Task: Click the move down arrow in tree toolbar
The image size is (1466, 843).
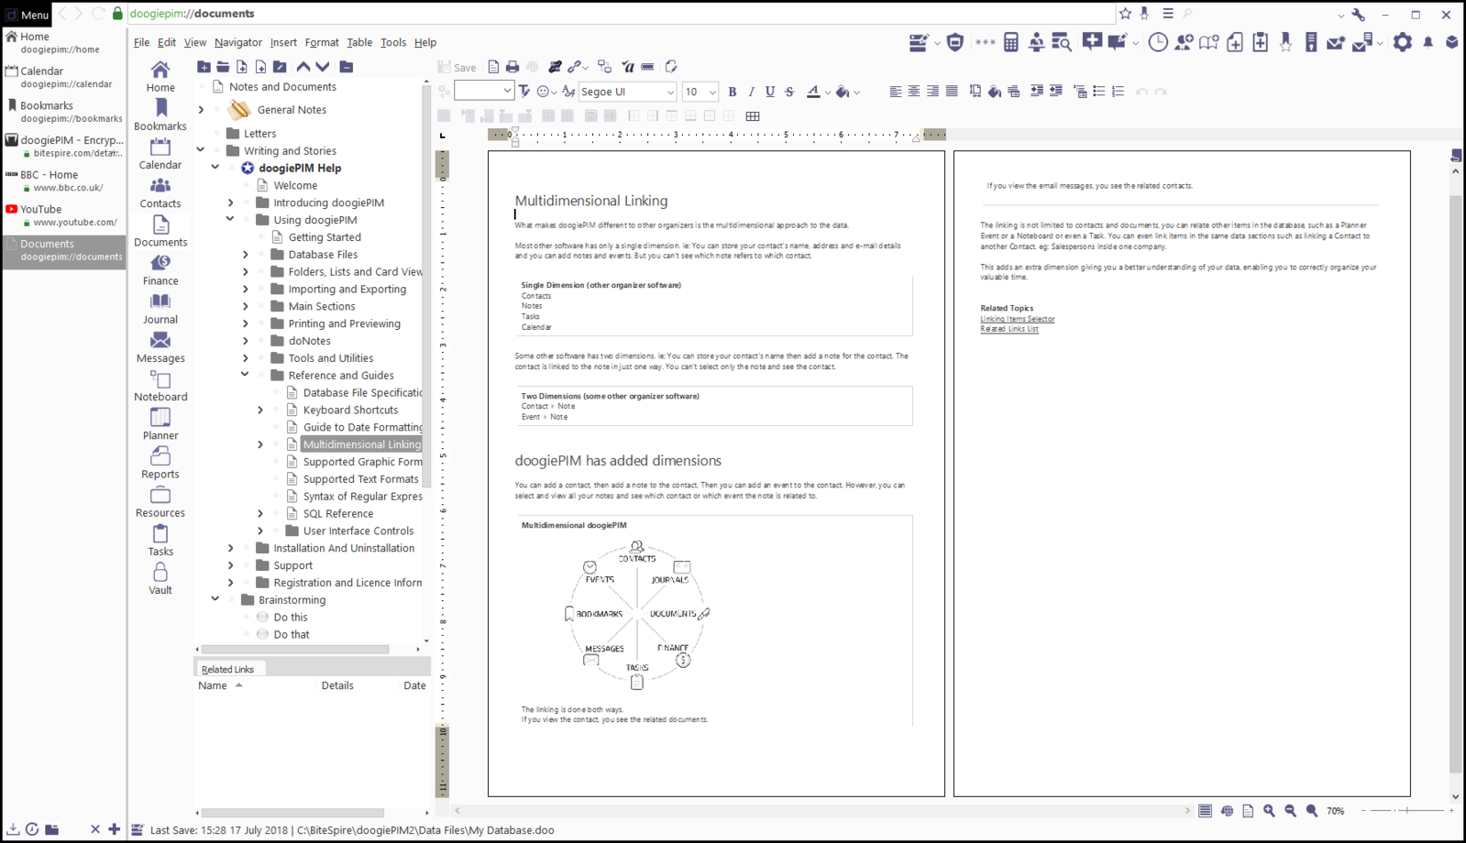Action: pyautogui.click(x=323, y=67)
